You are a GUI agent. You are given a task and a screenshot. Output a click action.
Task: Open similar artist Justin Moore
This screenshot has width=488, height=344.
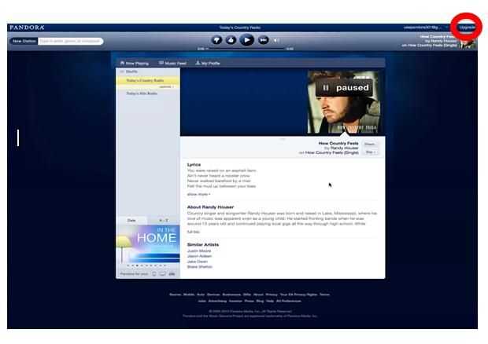click(199, 251)
